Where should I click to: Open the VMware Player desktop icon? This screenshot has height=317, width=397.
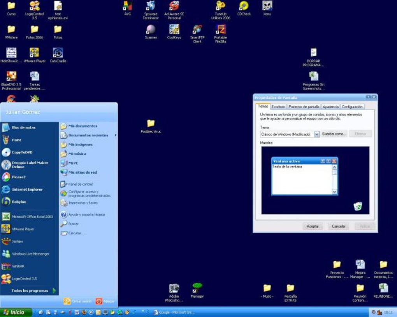pos(34,56)
